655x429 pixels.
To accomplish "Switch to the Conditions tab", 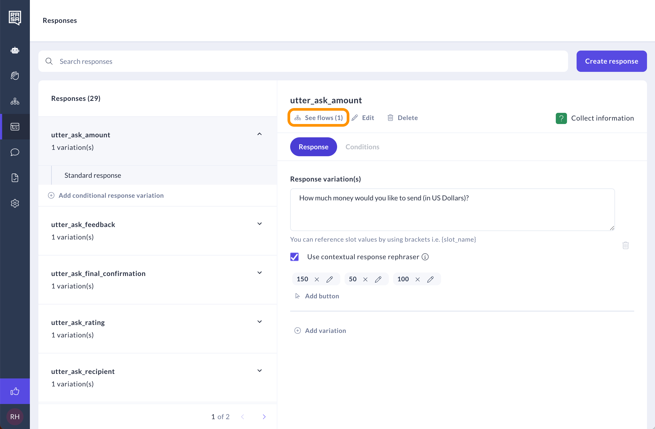I will pos(362,147).
